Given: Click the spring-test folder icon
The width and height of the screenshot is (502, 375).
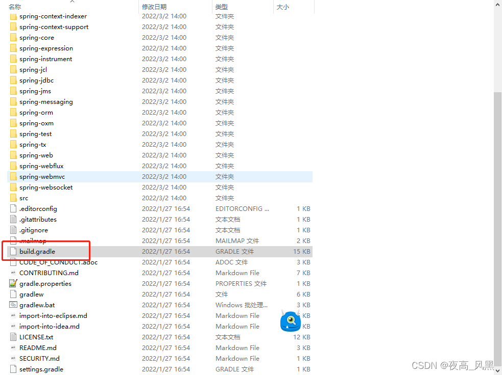Looking at the screenshot, I should (x=13, y=134).
